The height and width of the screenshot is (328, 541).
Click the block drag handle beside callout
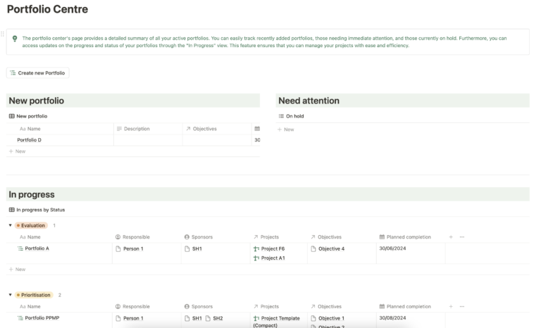(3, 33)
